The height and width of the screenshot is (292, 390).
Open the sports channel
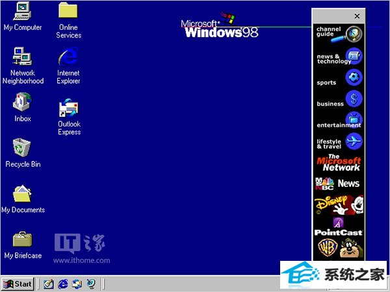coord(339,78)
